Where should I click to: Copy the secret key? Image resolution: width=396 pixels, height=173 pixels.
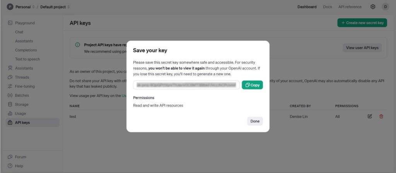[252, 85]
